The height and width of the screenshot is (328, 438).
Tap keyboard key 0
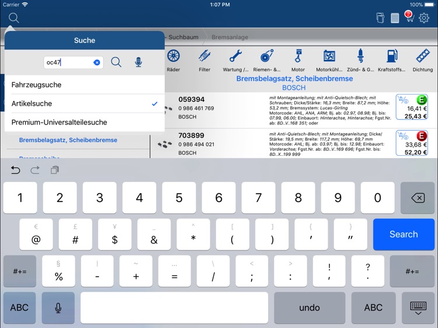[x=377, y=198]
